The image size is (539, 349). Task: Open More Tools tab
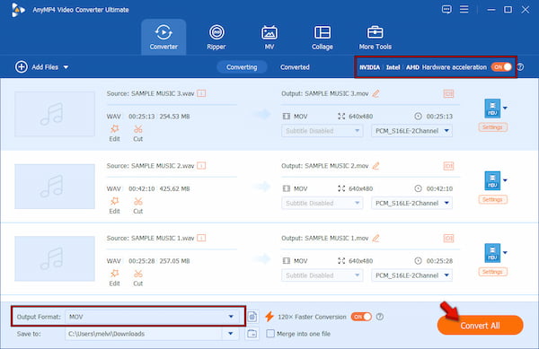[375, 37]
